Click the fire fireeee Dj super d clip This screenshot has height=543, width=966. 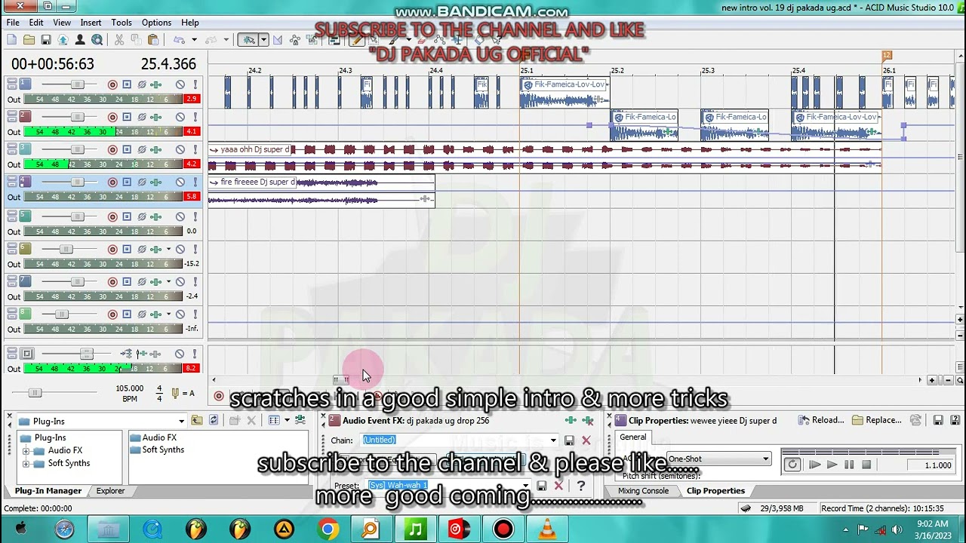(321, 191)
